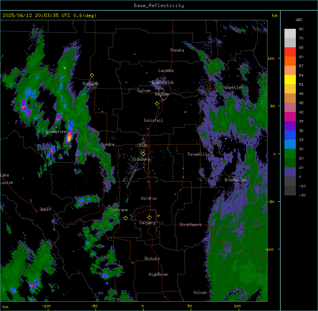
Task: Click the Base_Reflectivity title
Action: pyautogui.click(x=159, y=6)
